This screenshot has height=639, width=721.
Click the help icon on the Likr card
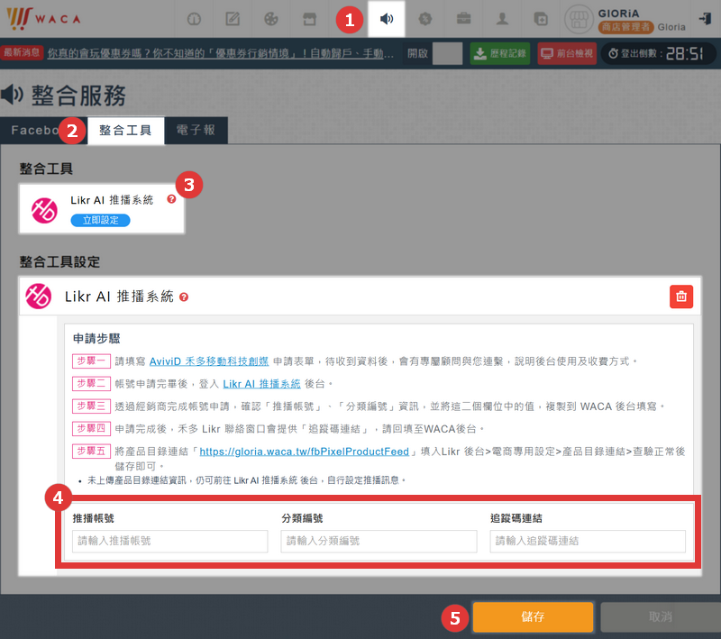171,199
